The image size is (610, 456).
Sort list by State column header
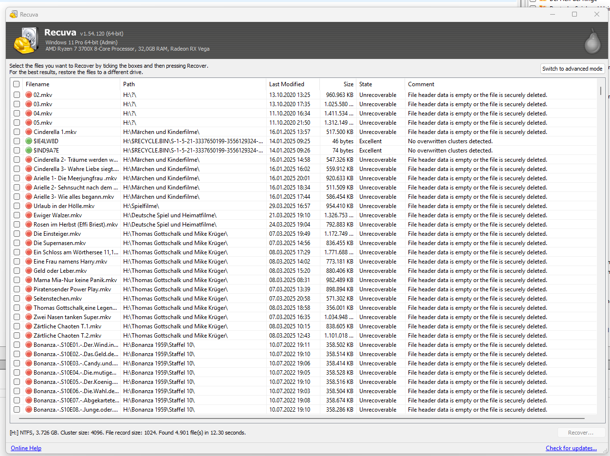point(381,84)
